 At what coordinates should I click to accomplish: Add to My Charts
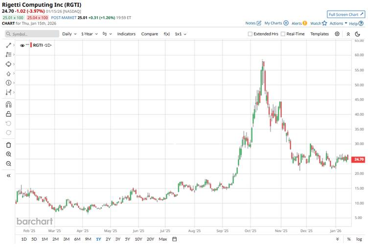coord(276,23)
